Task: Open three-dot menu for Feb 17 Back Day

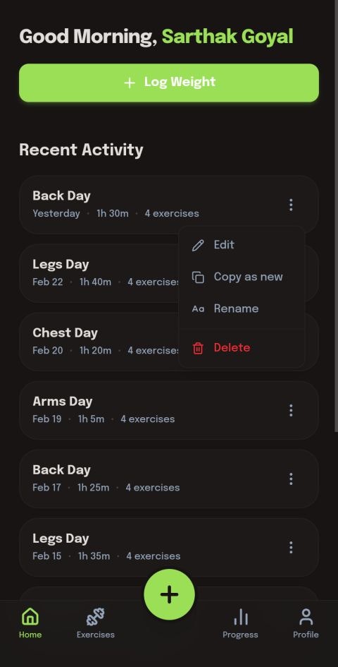Action: coord(291,479)
